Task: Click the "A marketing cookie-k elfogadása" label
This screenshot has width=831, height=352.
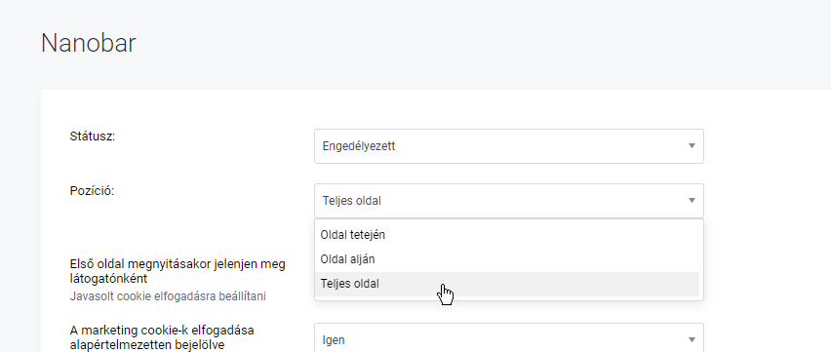Action: (162, 331)
